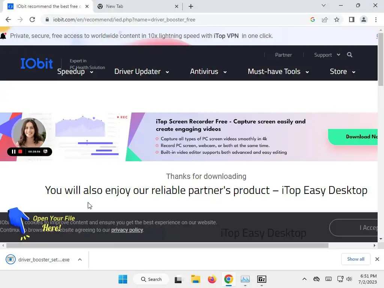The image size is (384, 288).
Task: Reload the current page
Action: coord(32,19)
